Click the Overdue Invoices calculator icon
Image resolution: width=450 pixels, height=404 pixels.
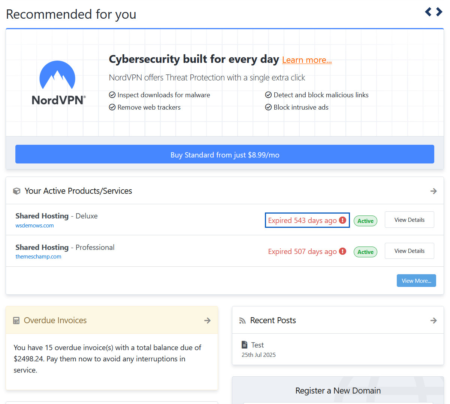16,321
